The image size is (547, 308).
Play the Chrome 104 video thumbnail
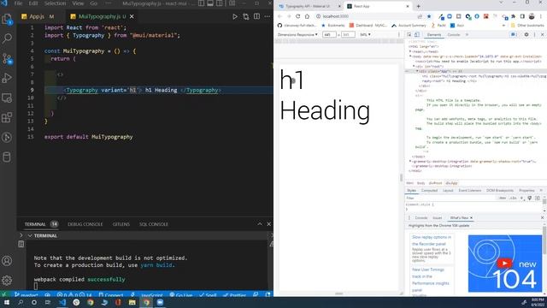tap(504, 263)
